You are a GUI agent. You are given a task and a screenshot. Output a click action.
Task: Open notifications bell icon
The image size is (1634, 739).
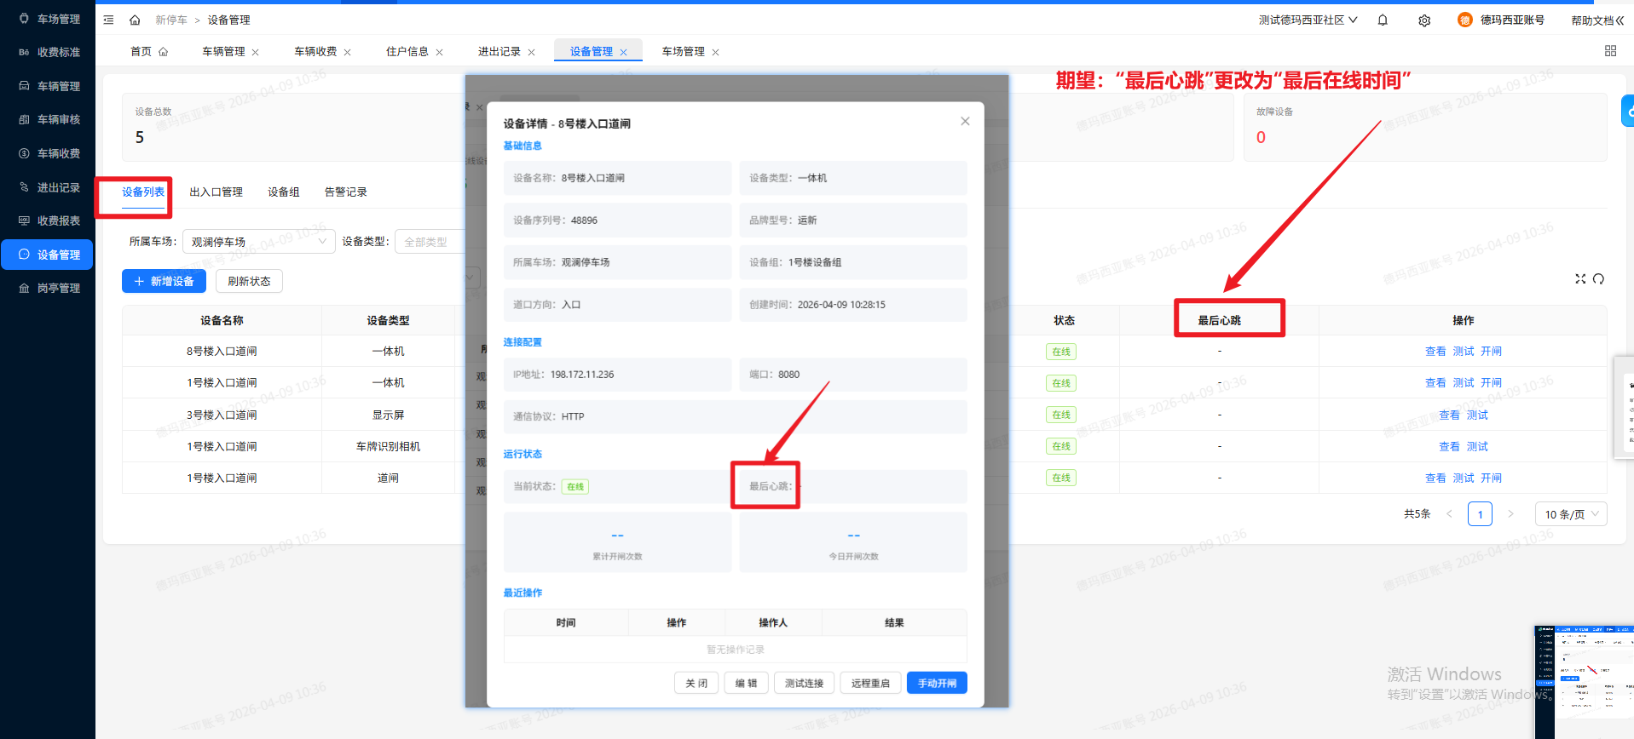point(1383,20)
